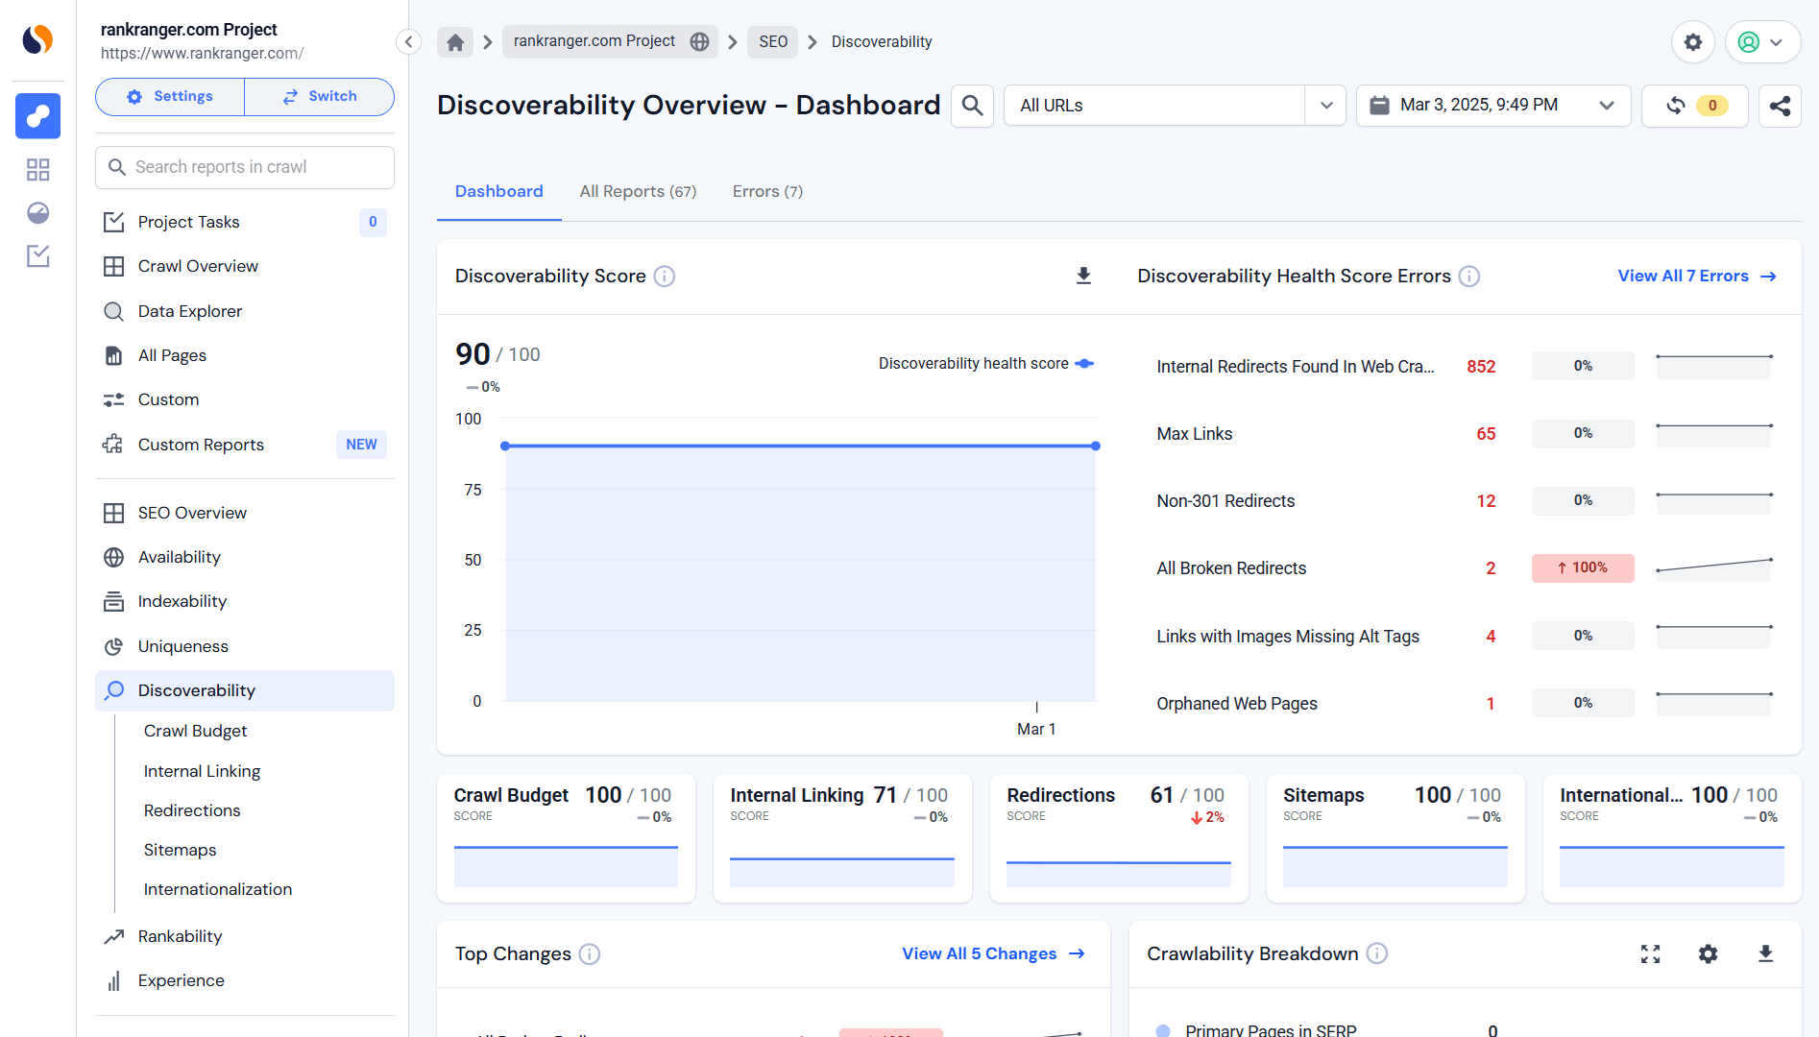The height and width of the screenshot is (1037, 1819).
Task: Open the tasks checkmark icon in left rail
Action: (x=37, y=256)
